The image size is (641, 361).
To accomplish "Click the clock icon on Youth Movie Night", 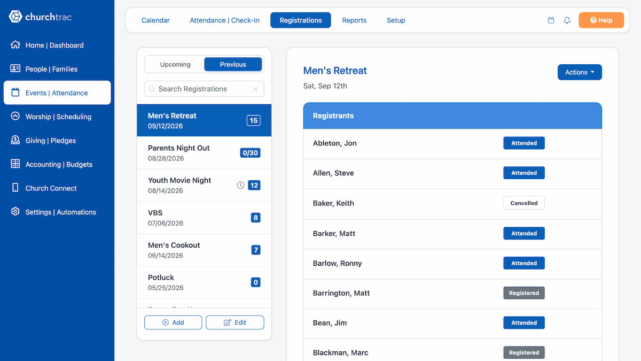I will coord(240,185).
